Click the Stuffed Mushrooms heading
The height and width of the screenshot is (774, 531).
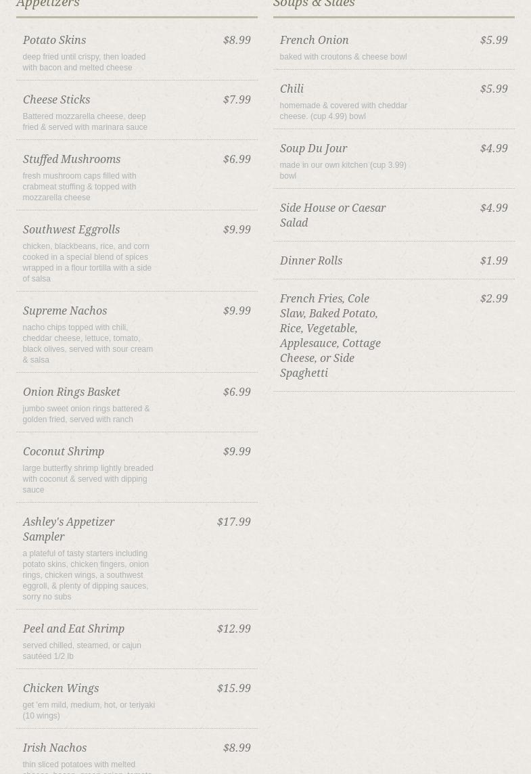pyautogui.click(x=71, y=160)
